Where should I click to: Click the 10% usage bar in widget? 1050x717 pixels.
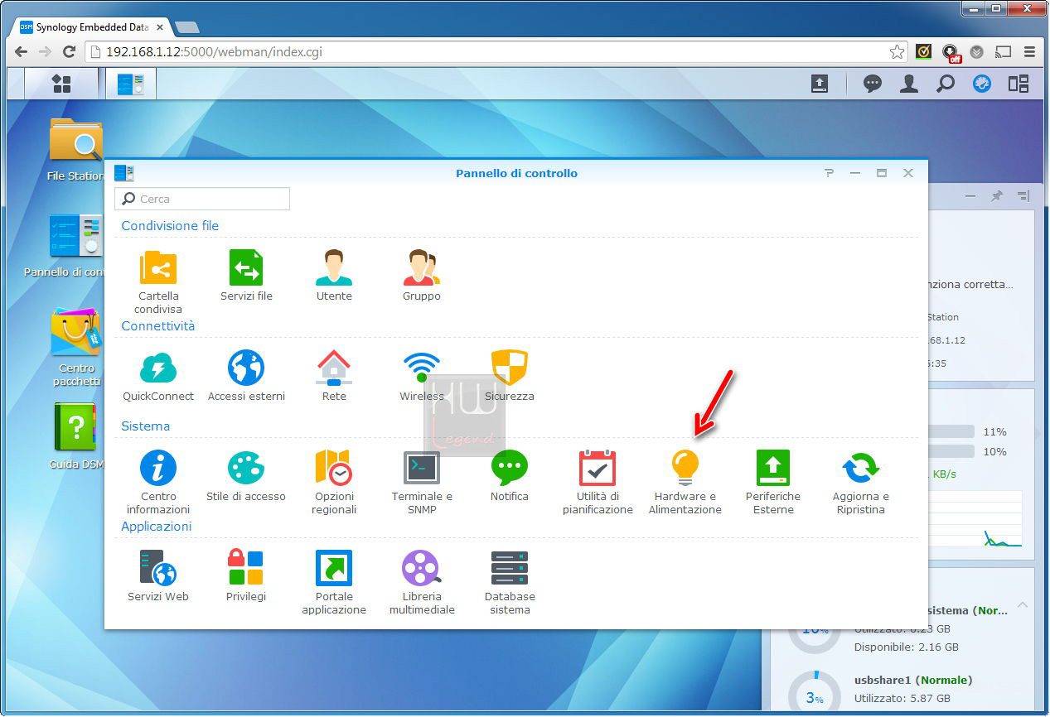pyautogui.click(x=951, y=451)
